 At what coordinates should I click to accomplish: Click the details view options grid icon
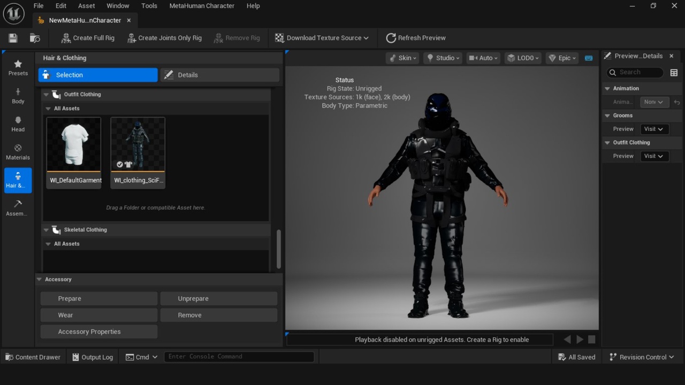674,73
